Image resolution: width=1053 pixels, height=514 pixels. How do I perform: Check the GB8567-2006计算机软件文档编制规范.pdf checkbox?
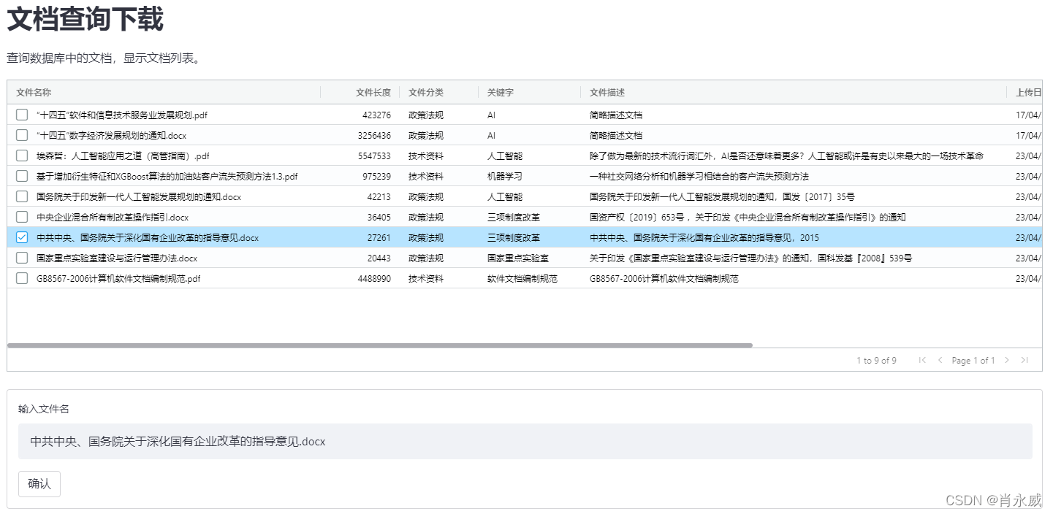click(21, 278)
